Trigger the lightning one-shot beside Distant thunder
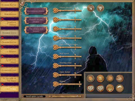This screenshot has height=101, width=135. tap(91, 8)
